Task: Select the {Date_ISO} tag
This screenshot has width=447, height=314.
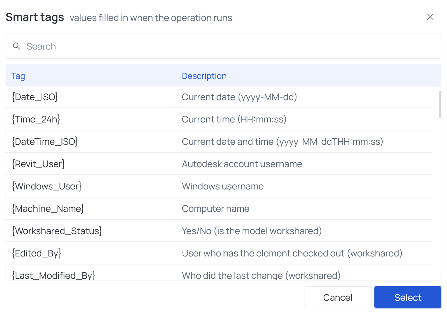Action: tap(35, 97)
